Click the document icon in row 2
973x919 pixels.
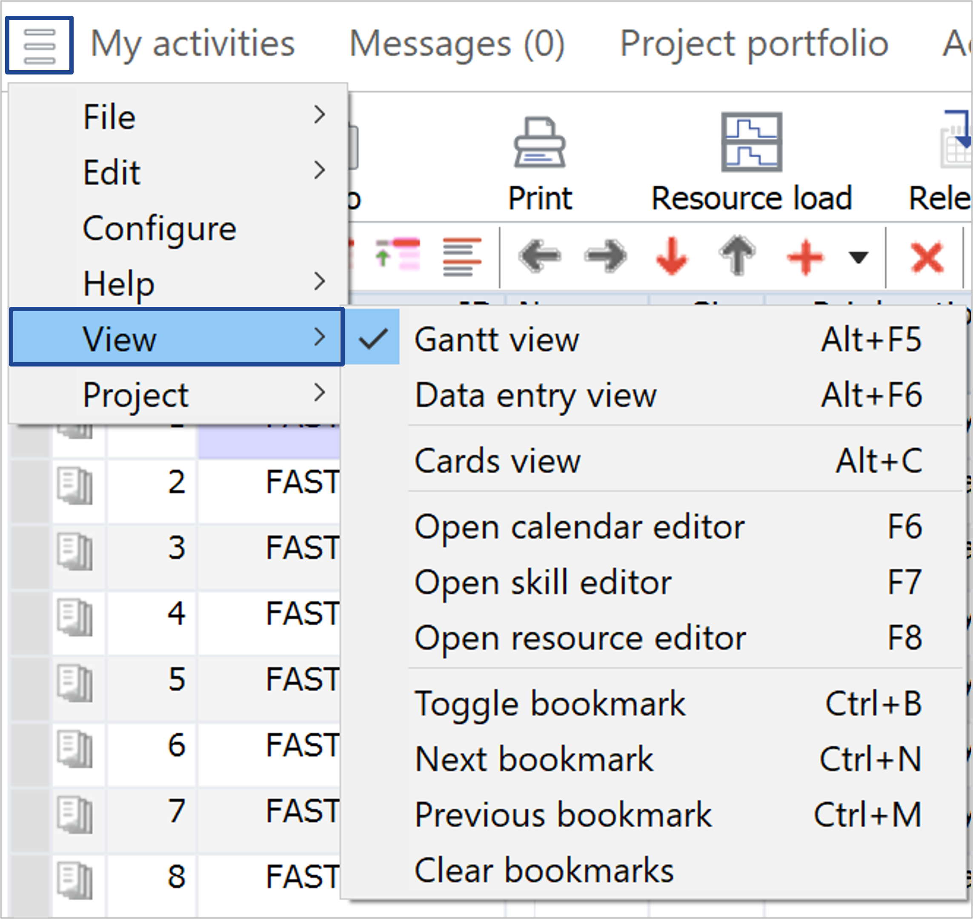[74, 486]
